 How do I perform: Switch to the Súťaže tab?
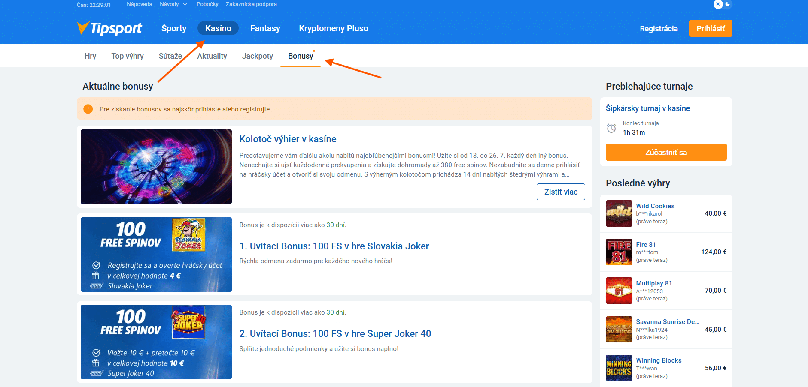[170, 56]
